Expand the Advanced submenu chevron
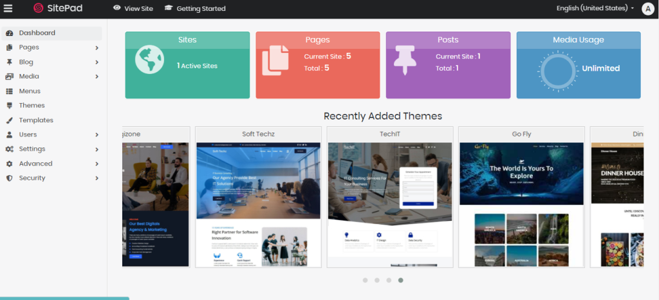 coord(97,164)
